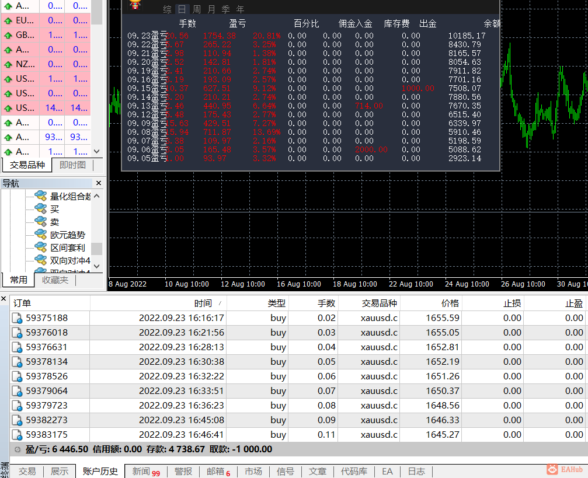Select the 欧元趋势 expert advisor icon
Image resolution: width=588 pixels, height=478 pixels.
[x=40, y=234]
